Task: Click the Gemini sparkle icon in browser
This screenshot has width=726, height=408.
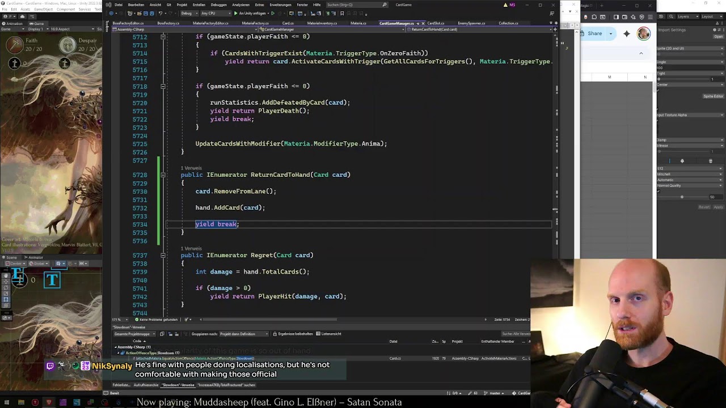Action: [627, 33]
